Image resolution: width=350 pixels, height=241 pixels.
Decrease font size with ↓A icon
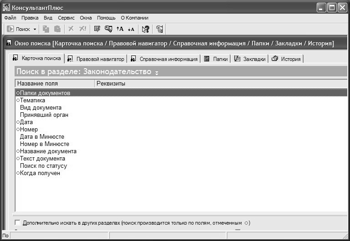coord(131,29)
